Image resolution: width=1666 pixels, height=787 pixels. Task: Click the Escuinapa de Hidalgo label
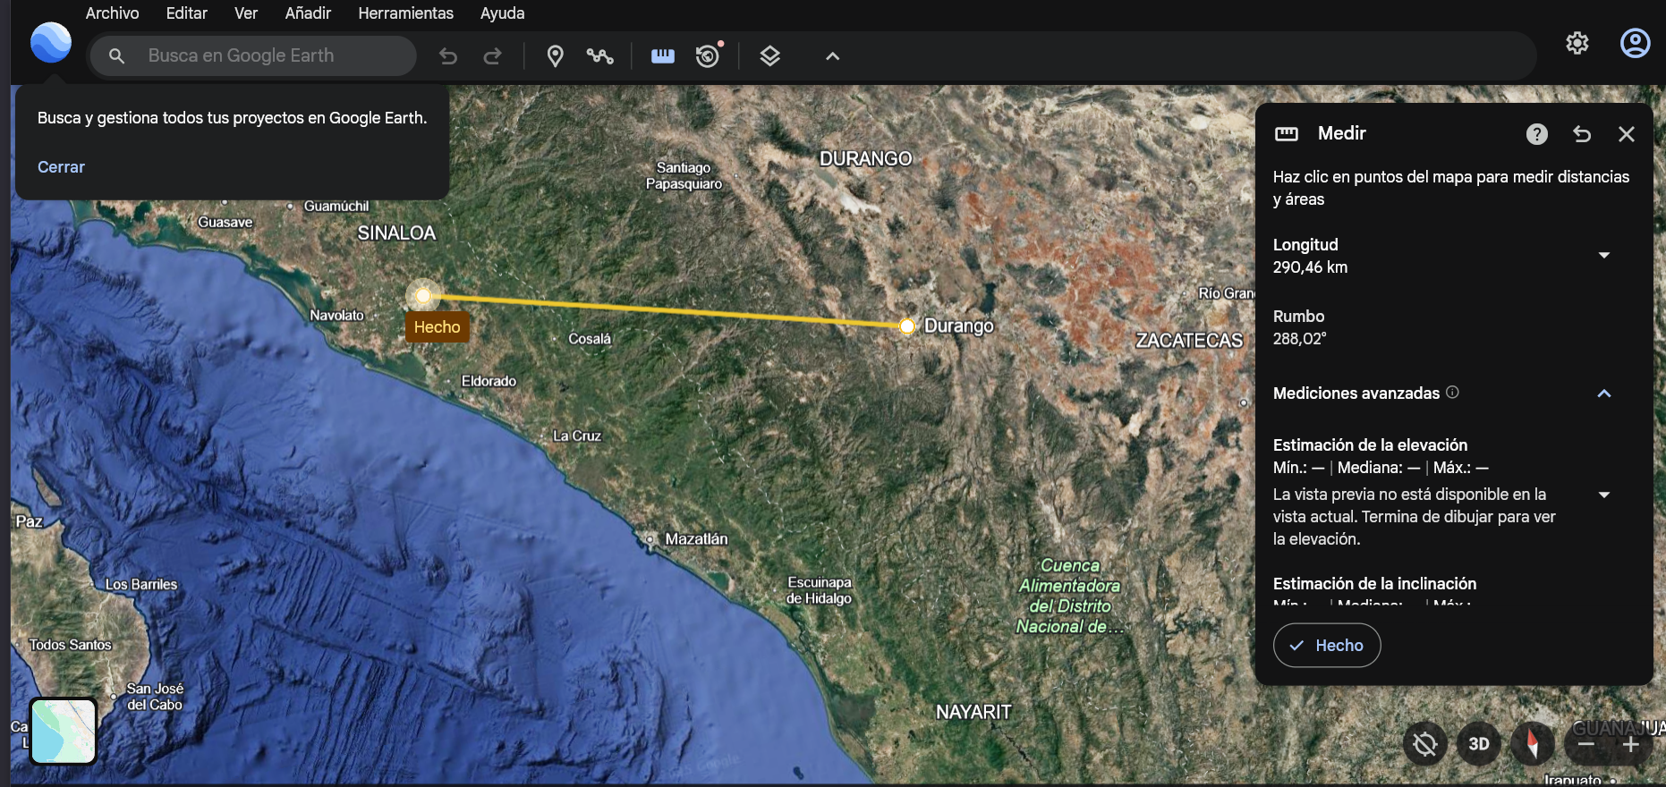click(819, 590)
